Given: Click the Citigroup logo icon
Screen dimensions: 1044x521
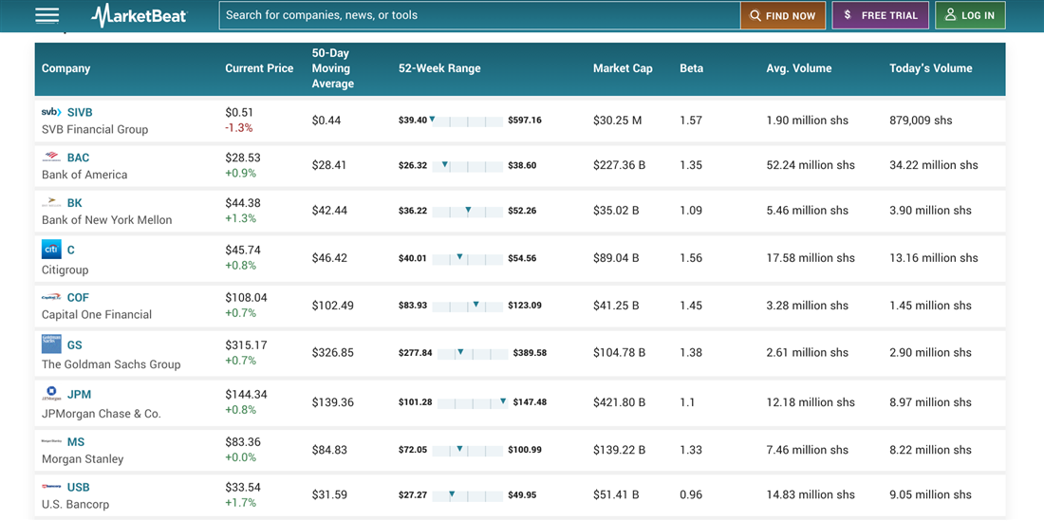Looking at the screenshot, I should pyautogui.click(x=51, y=250).
